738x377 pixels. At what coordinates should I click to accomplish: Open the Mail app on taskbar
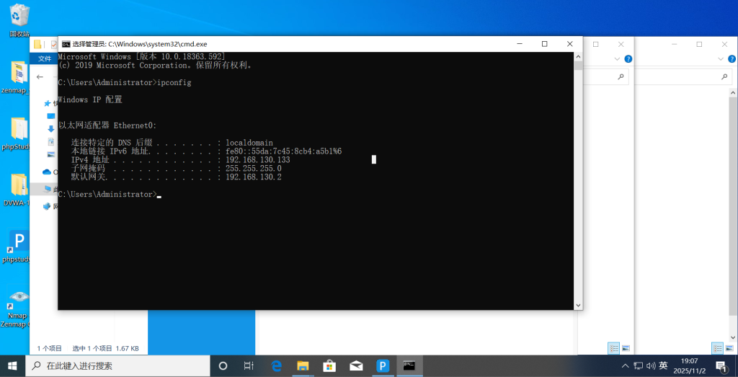point(355,365)
